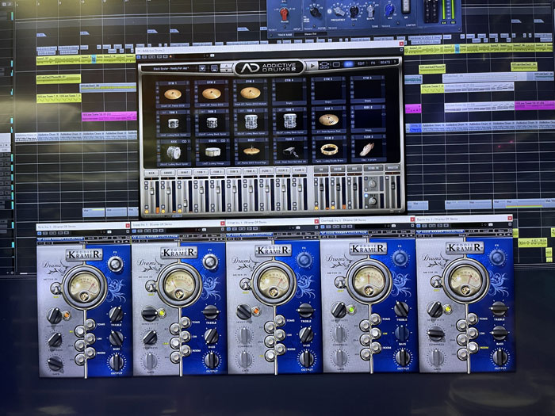The width and height of the screenshot is (555, 416).
Task: Click FX knob in Kick EKramer window
Action: tap(115, 264)
